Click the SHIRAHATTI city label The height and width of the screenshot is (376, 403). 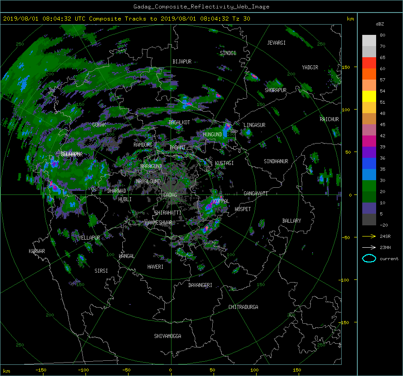pyautogui.click(x=168, y=213)
